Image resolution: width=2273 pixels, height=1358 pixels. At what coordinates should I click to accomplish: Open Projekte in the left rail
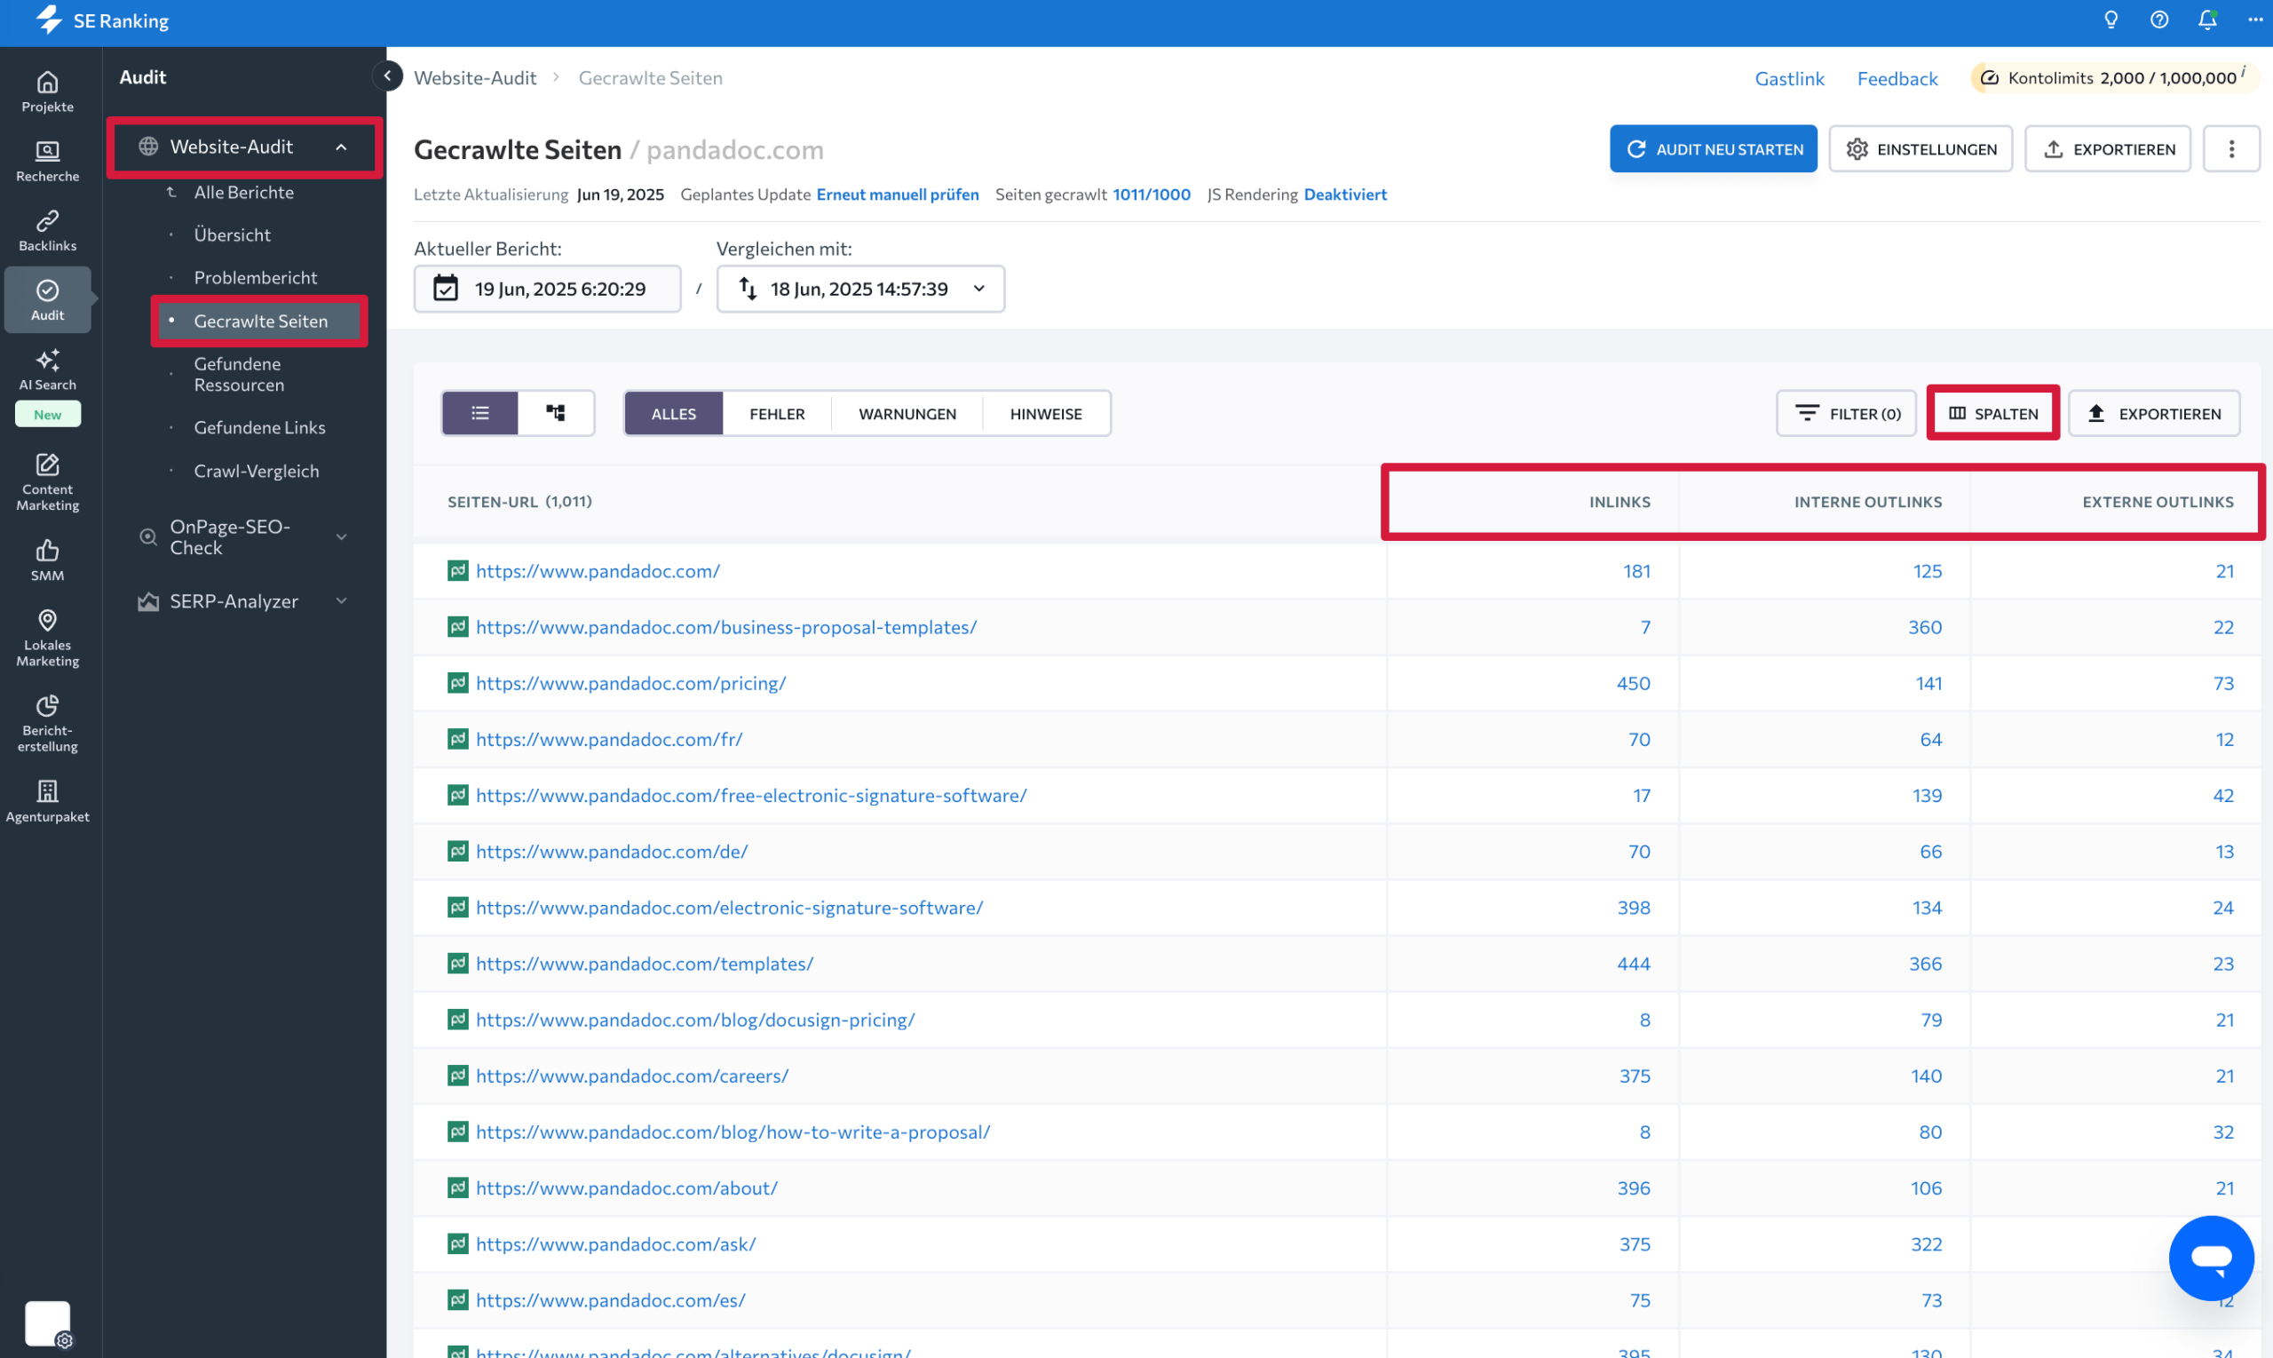[48, 91]
